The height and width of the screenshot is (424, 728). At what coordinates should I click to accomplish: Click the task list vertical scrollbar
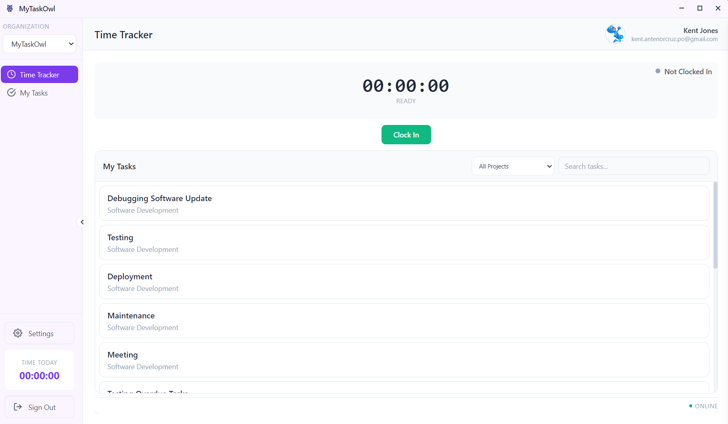point(716,225)
